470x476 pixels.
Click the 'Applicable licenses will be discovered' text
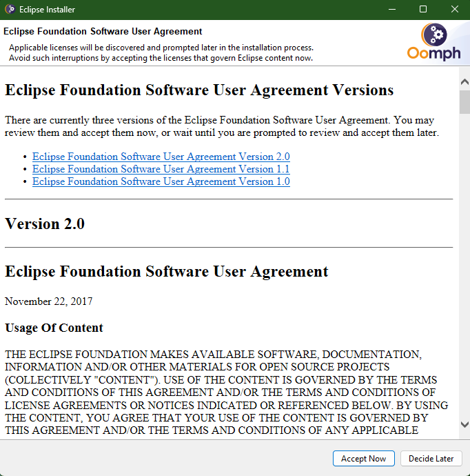[161, 48]
